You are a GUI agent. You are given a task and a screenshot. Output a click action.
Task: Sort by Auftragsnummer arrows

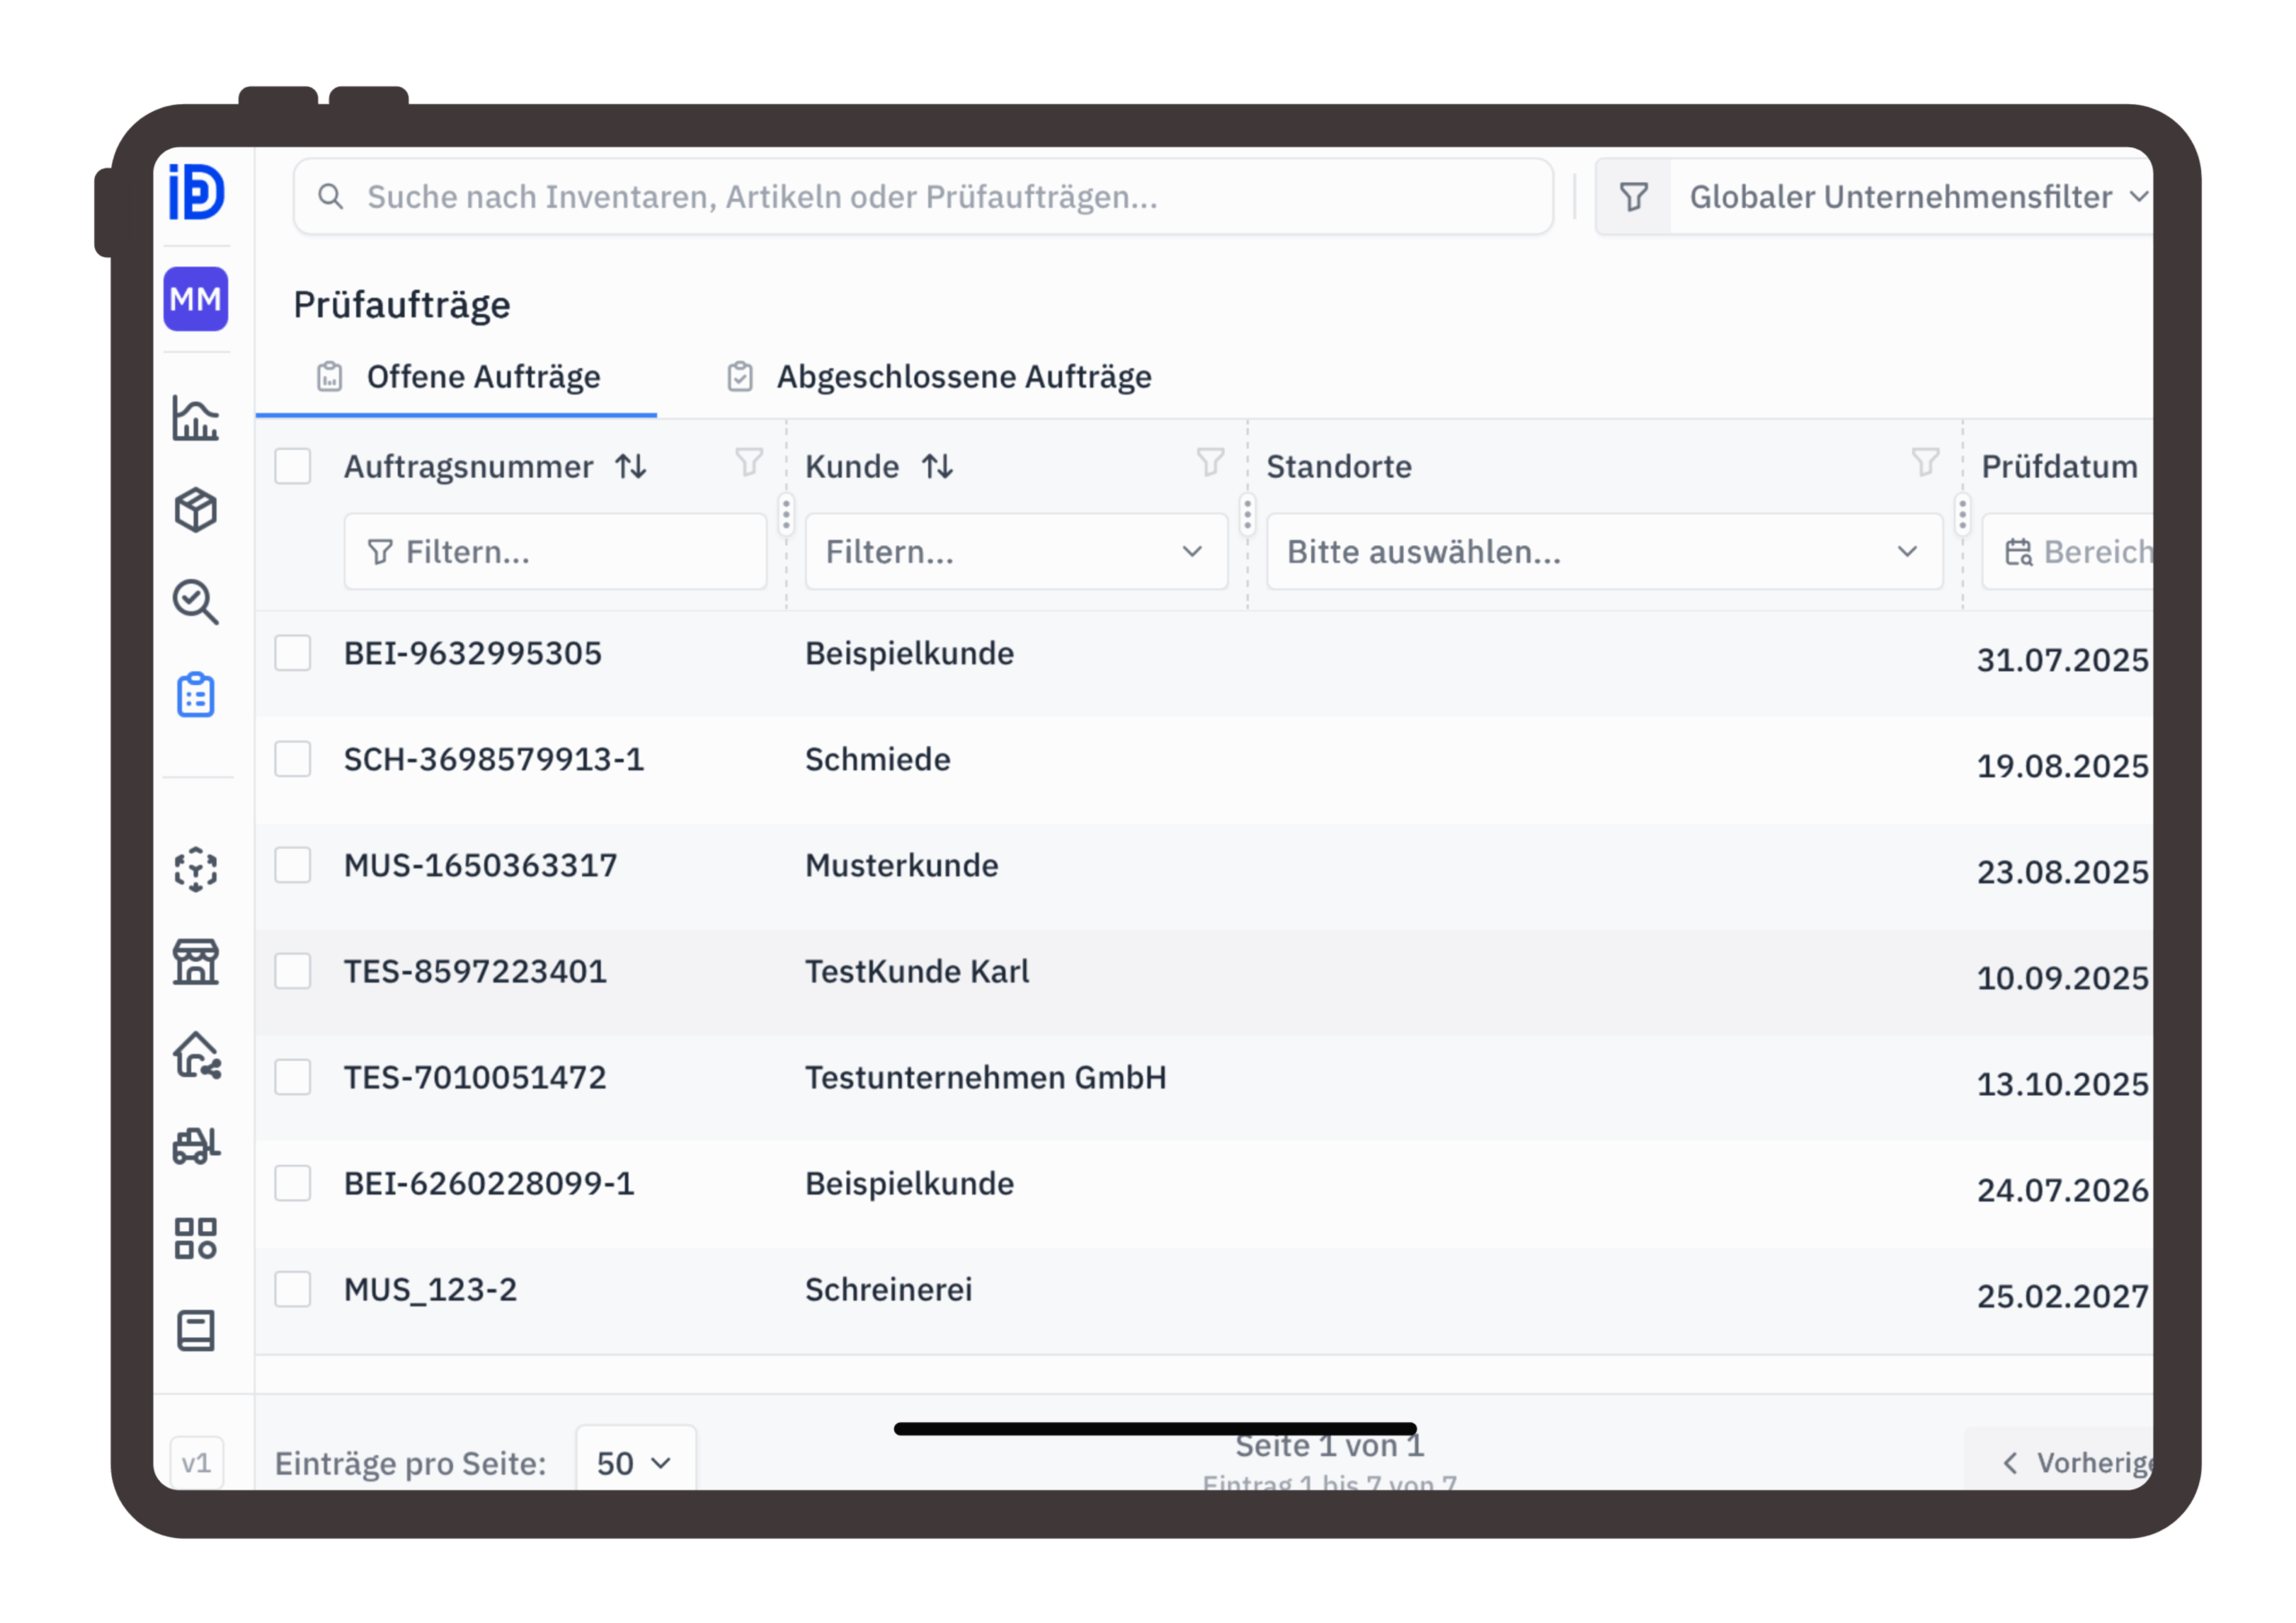(x=631, y=466)
